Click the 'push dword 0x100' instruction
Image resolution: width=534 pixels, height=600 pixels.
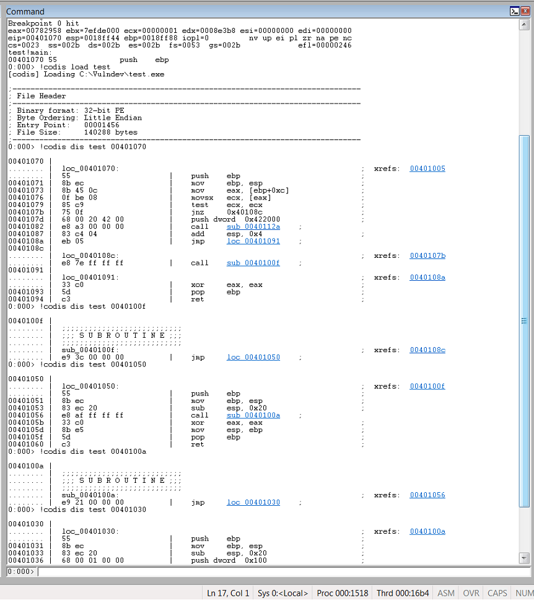(229, 560)
